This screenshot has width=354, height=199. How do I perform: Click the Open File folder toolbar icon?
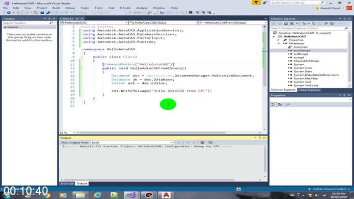(36, 13)
